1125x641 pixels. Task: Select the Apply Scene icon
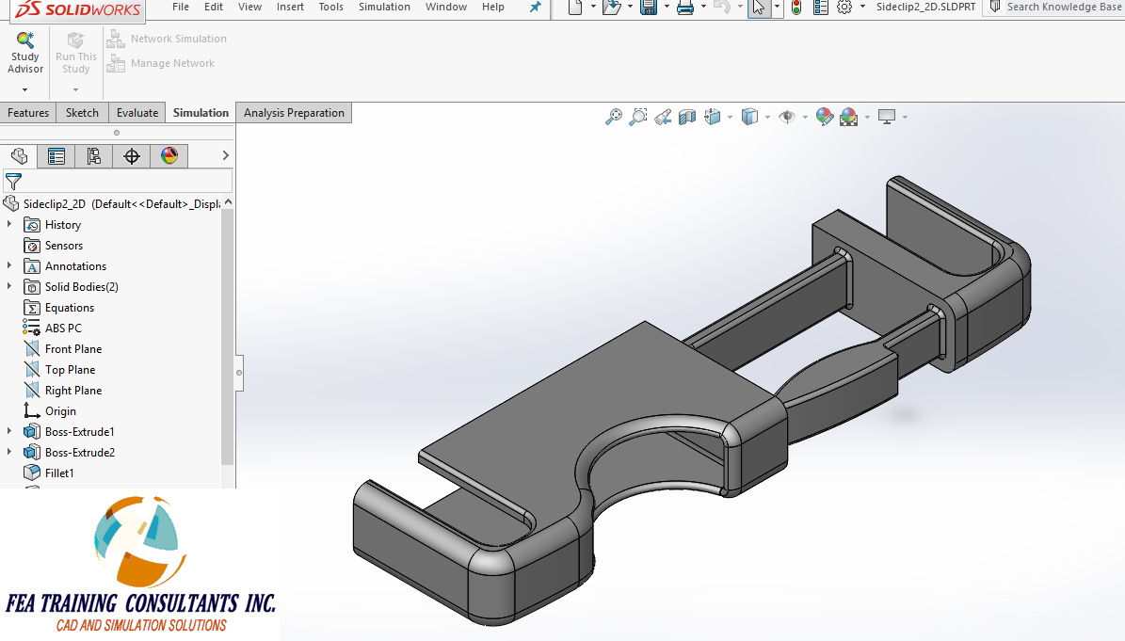pyautogui.click(x=847, y=117)
